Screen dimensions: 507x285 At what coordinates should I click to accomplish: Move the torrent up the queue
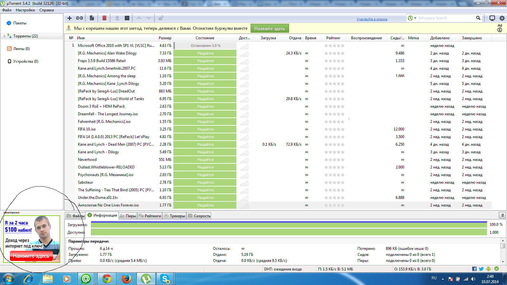[139, 18]
